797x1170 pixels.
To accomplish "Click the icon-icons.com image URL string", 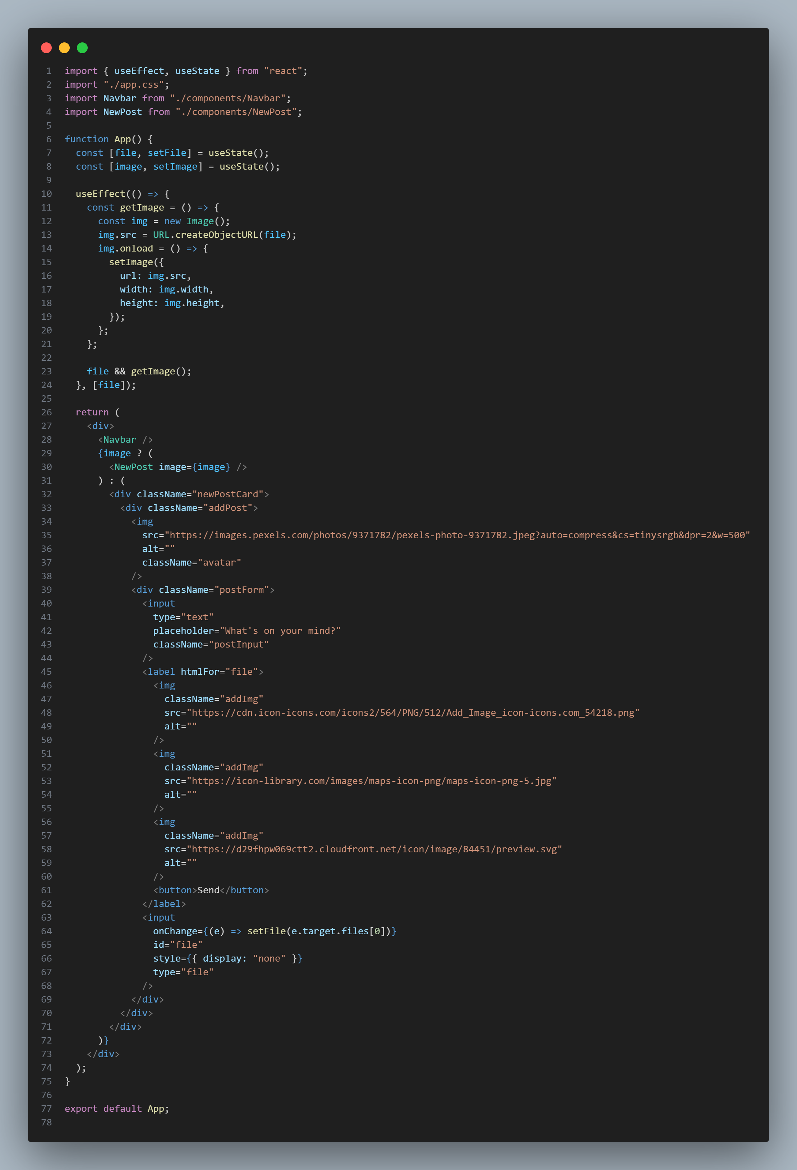I will [413, 712].
